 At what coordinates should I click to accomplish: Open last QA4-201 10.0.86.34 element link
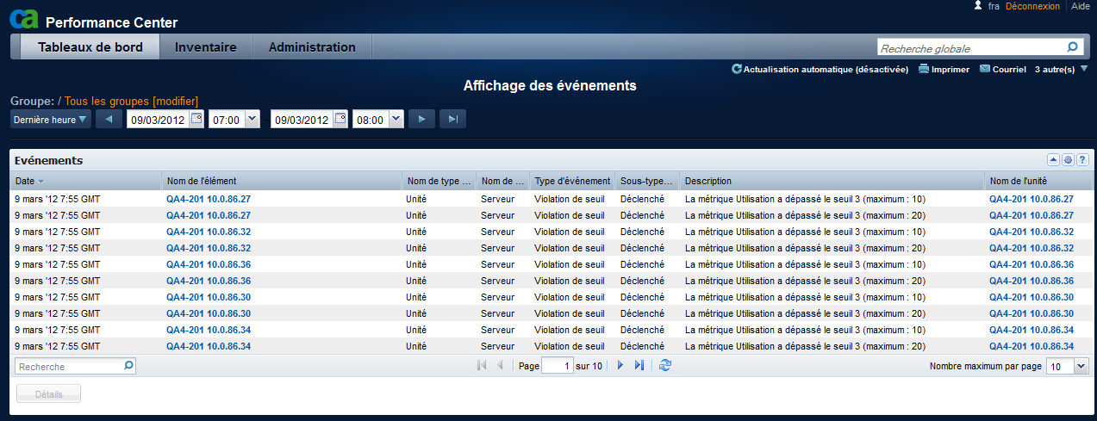pyautogui.click(x=209, y=346)
